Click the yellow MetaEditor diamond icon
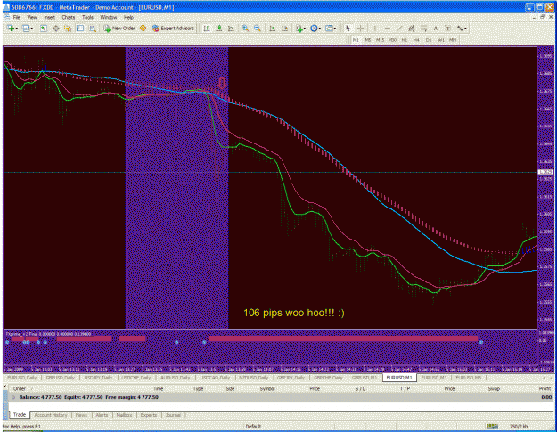 tap(143, 29)
